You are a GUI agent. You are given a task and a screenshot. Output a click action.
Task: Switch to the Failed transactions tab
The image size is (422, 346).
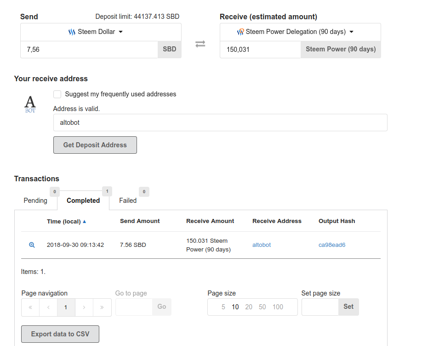[128, 201]
